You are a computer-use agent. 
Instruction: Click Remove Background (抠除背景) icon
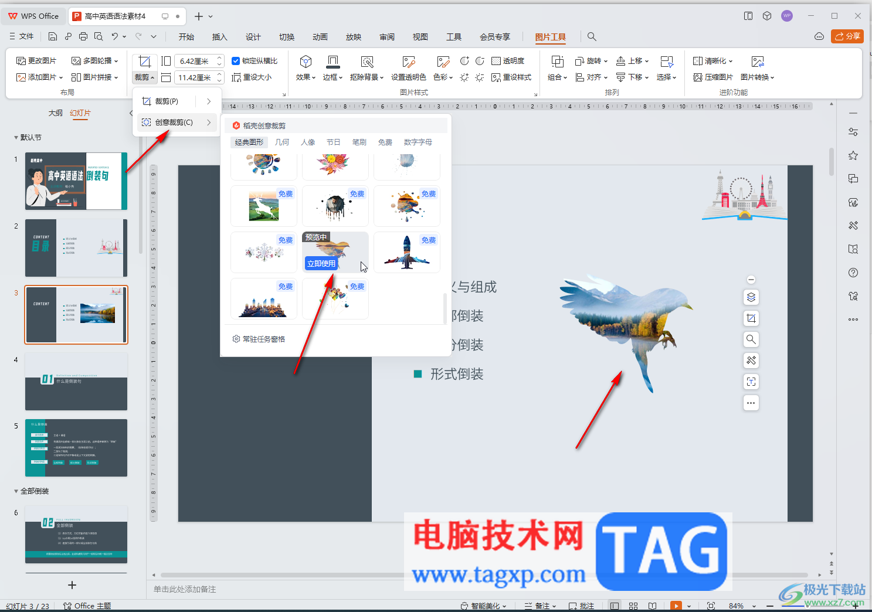[367, 62]
